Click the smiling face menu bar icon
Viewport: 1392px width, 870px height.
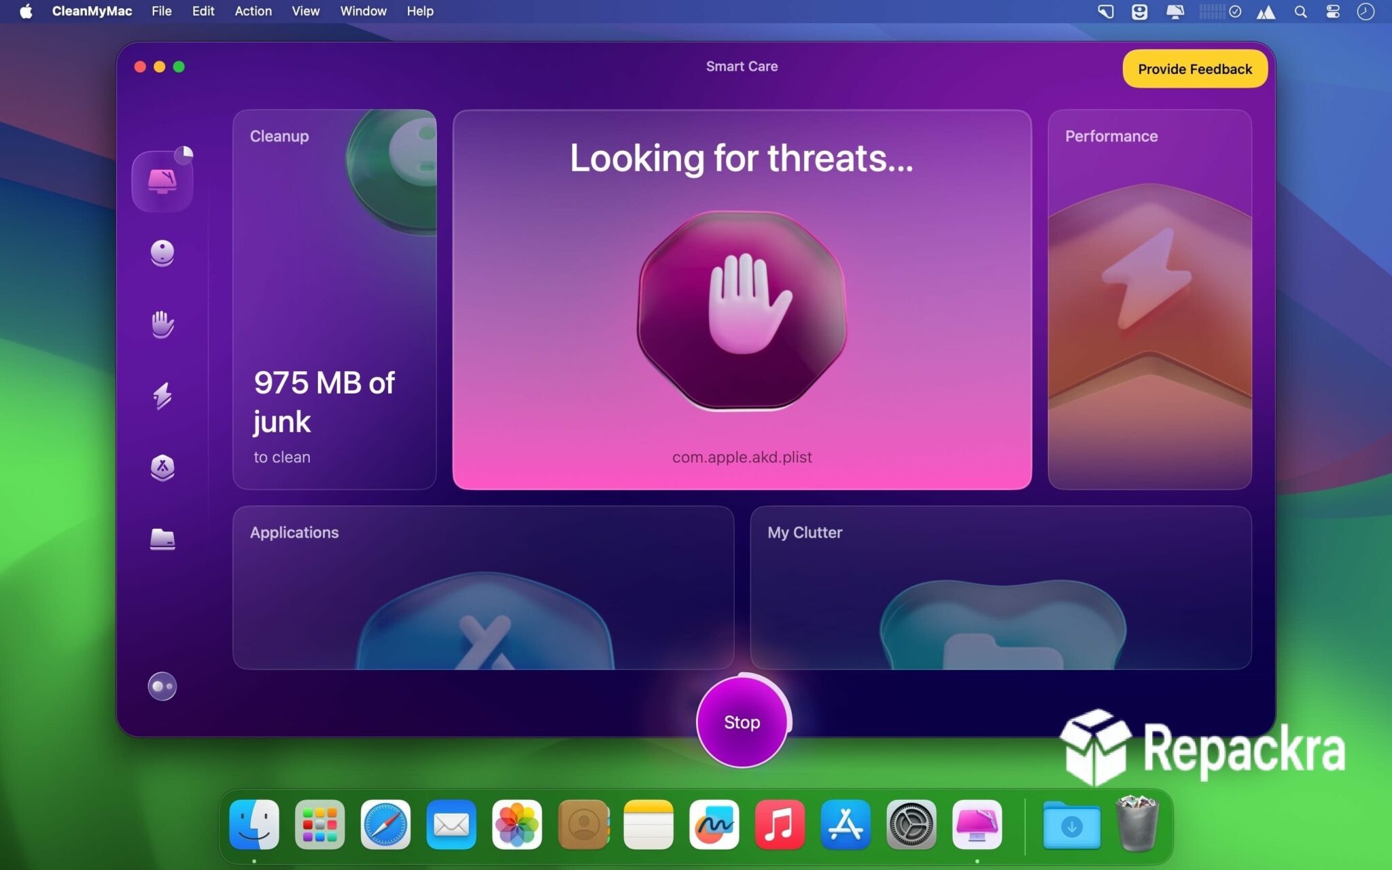1140,12
